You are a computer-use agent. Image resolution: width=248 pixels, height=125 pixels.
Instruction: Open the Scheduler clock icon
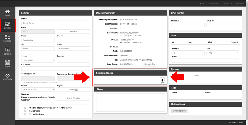pos(7,76)
